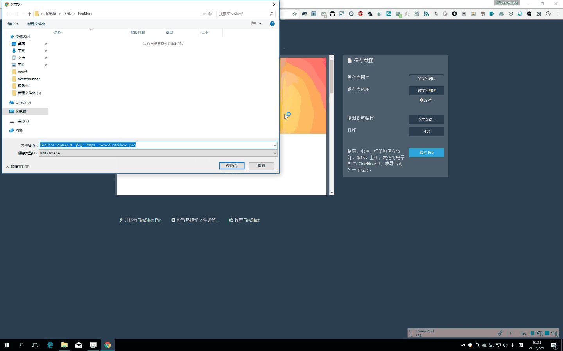The width and height of the screenshot is (563, 351).
Task: Open the Windows Start menu
Action: [7, 345]
